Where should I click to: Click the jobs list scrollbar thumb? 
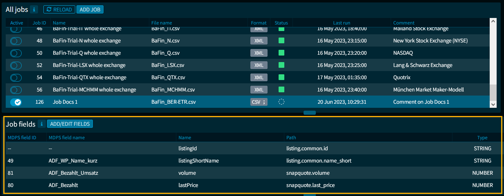(x=493, y=92)
